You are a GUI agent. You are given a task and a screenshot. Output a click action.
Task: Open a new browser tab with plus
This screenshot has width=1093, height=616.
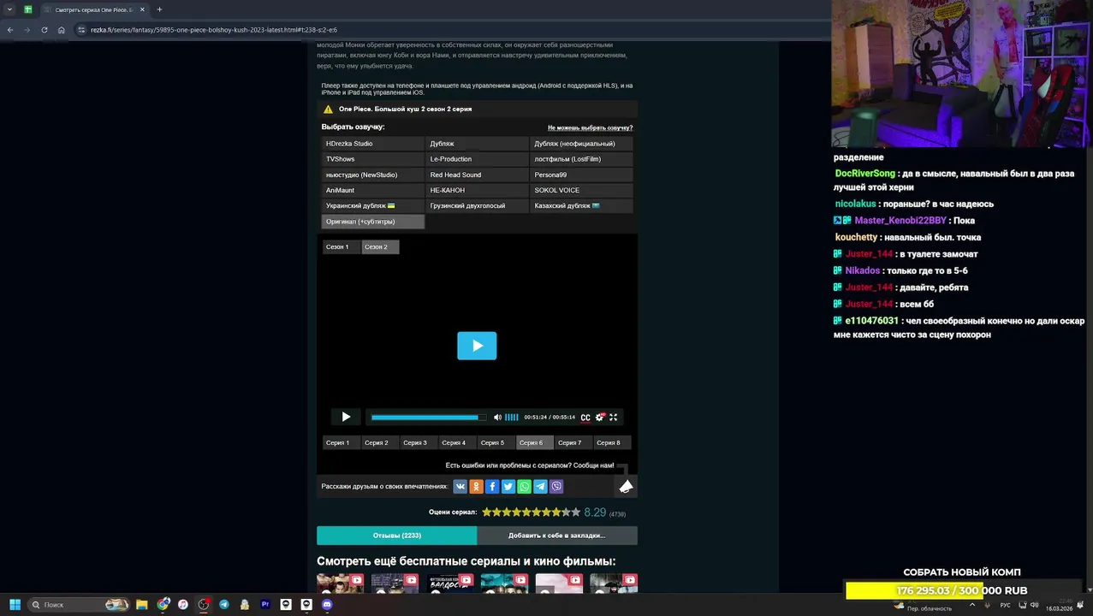[x=159, y=9]
